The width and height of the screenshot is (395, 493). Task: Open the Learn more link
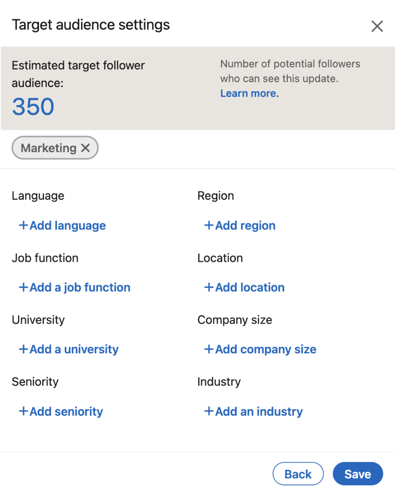pyautogui.click(x=248, y=93)
